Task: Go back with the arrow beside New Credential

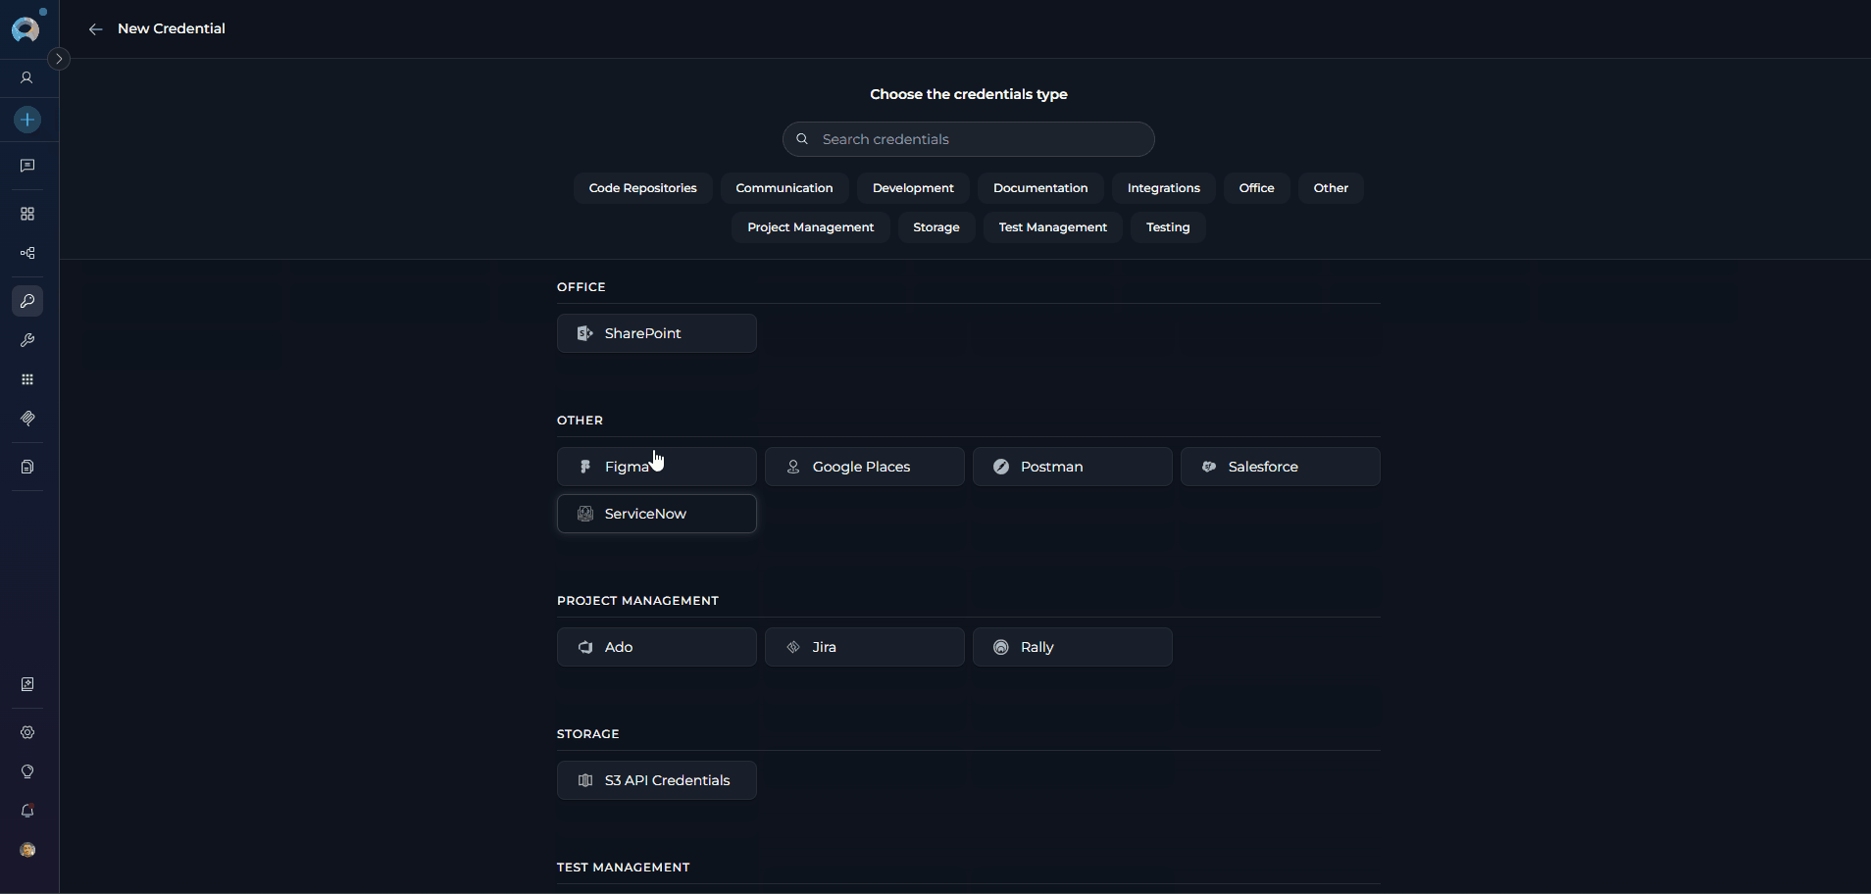Action: [95, 29]
